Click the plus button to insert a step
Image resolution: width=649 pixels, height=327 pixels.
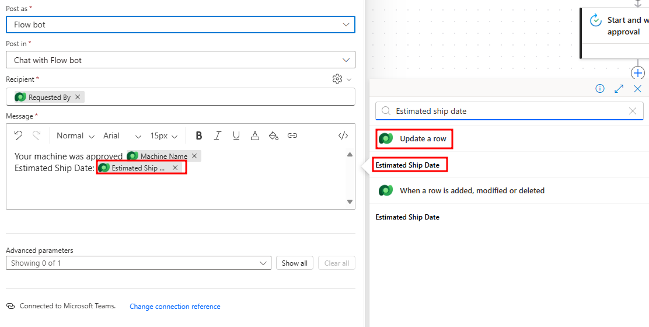point(638,73)
